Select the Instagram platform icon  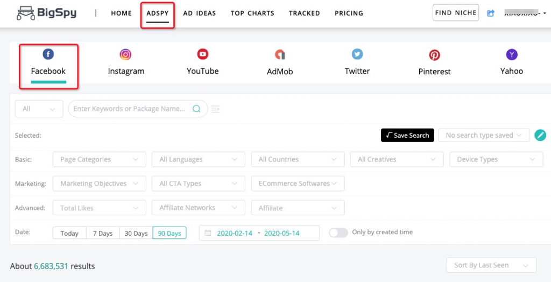tap(125, 54)
